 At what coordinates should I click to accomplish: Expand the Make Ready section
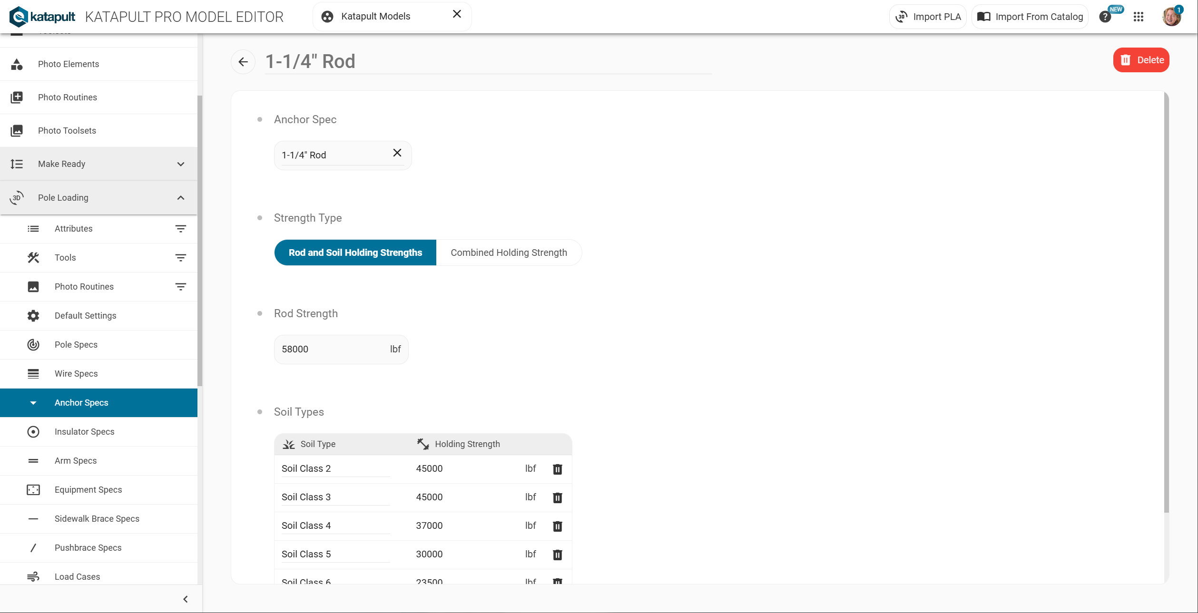coord(180,164)
